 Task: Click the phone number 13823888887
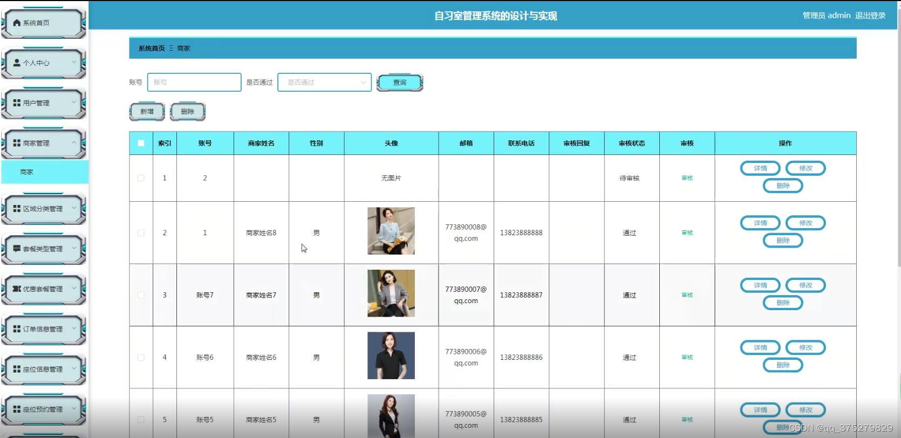pyautogui.click(x=521, y=295)
